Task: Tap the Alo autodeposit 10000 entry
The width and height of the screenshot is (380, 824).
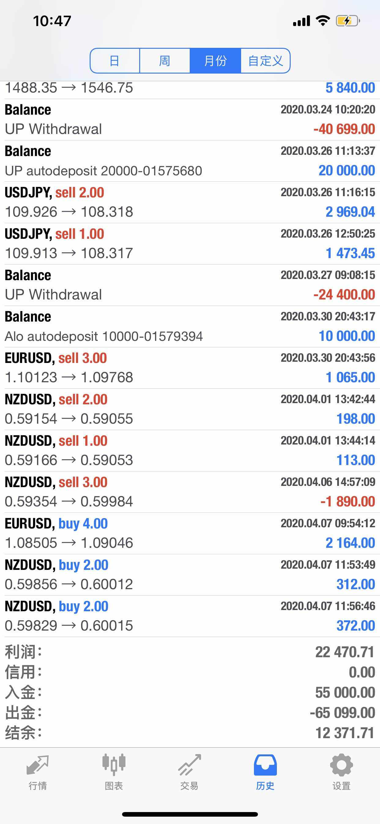Action: [x=190, y=326]
